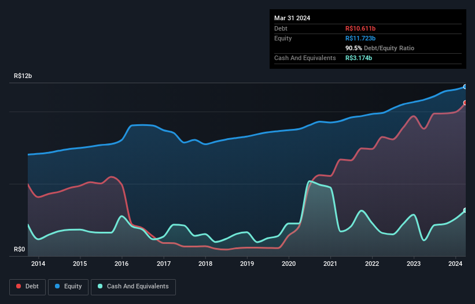Image resolution: width=475 pixels, height=304 pixels.
Task: Click the R$10.611b debt value
Action: coord(360,28)
